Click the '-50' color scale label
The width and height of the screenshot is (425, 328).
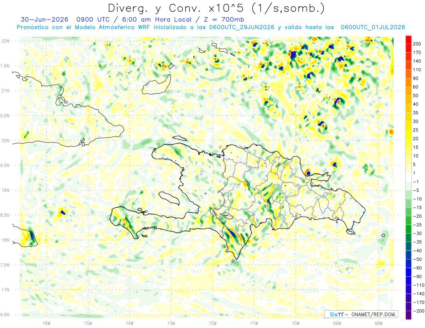[x=417, y=259]
